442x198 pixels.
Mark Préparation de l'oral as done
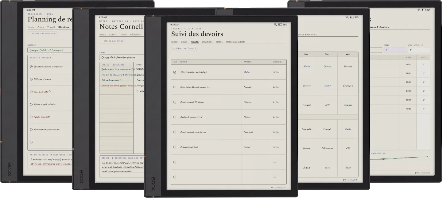click(175, 147)
